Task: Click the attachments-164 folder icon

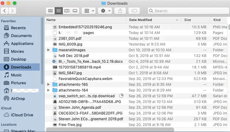Action: pyautogui.click(x=55, y=90)
